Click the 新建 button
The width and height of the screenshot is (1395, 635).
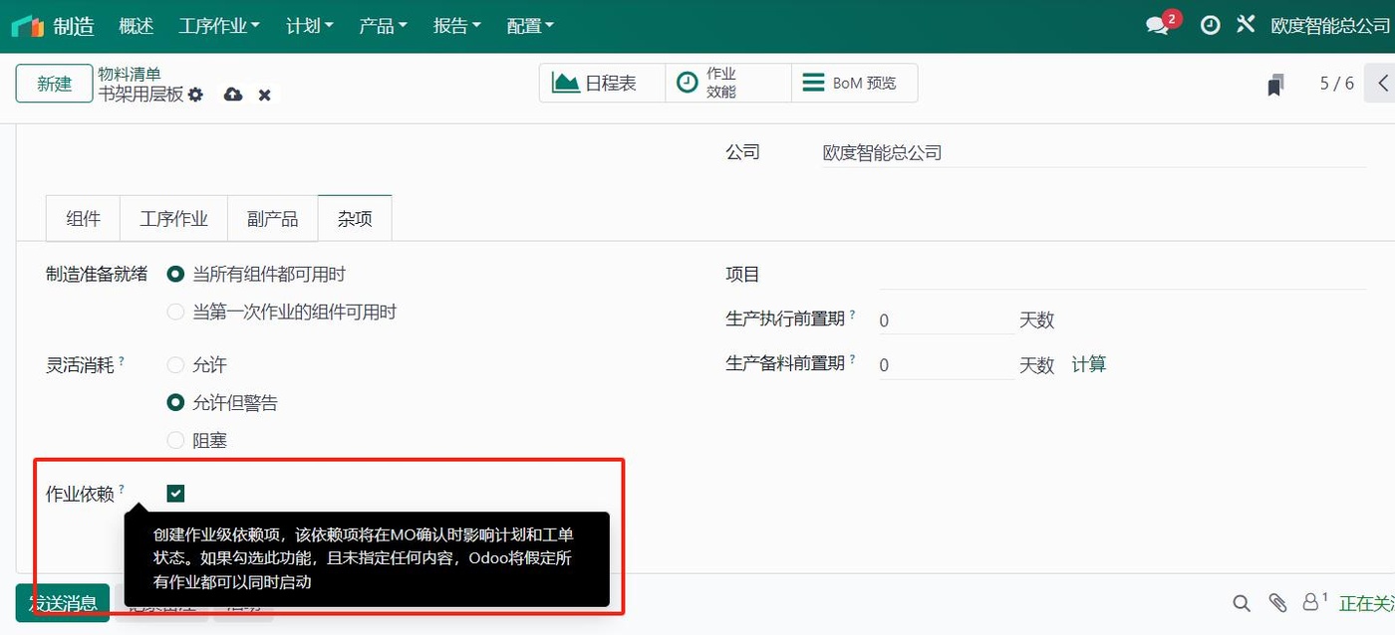click(x=54, y=84)
